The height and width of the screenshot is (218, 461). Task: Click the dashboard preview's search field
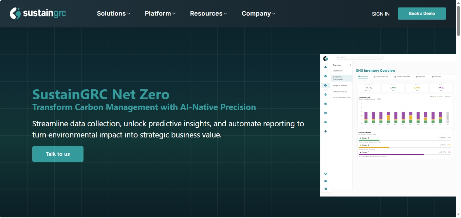click(360, 58)
